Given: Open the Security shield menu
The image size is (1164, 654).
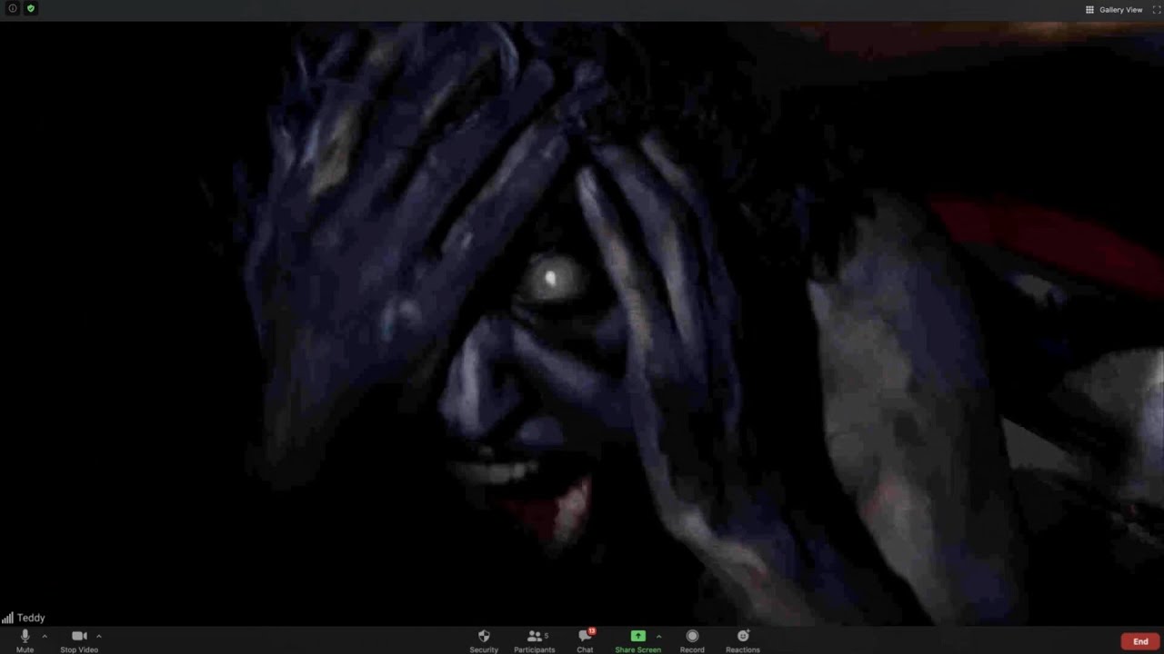Looking at the screenshot, I should (484, 640).
